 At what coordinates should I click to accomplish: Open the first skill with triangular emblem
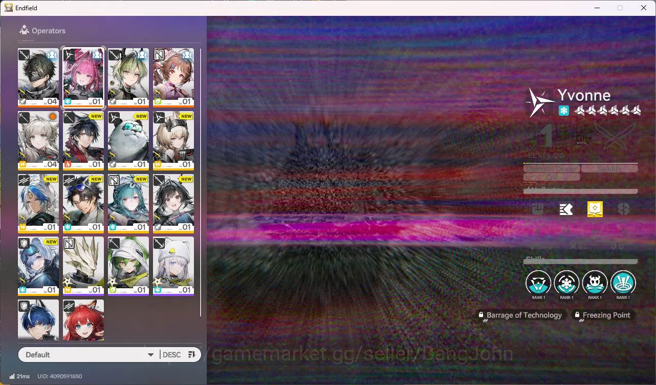pyautogui.click(x=538, y=283)
